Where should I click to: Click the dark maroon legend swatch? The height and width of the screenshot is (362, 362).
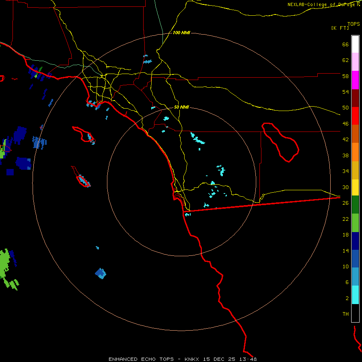coord(355,98)
